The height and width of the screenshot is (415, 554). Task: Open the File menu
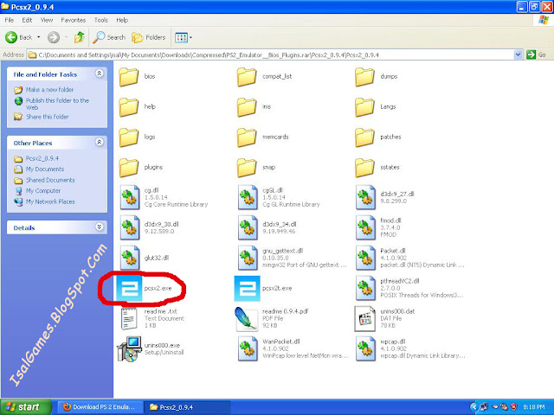click(x=10, y=20)
